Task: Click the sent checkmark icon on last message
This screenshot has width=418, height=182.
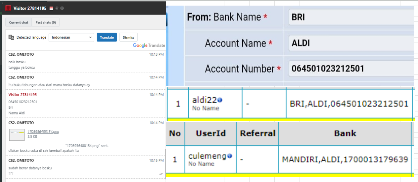Action: click(161, 173)
